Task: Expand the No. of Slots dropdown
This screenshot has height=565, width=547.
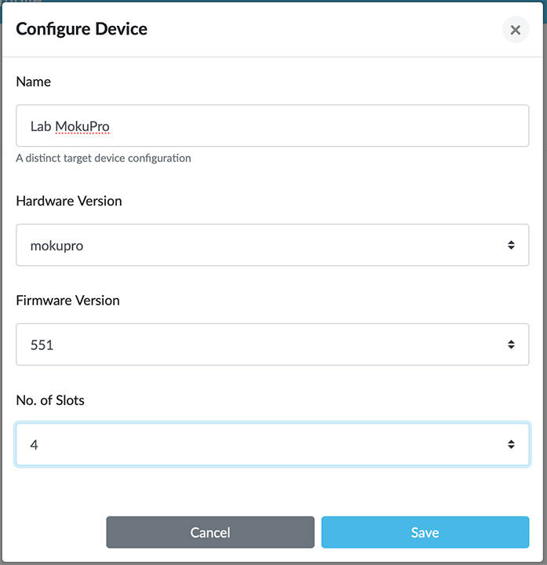Action: pyautogui.click(x=272, y=444)
